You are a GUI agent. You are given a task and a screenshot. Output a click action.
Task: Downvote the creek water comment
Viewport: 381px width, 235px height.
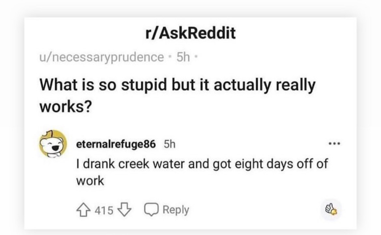point(124,210)
